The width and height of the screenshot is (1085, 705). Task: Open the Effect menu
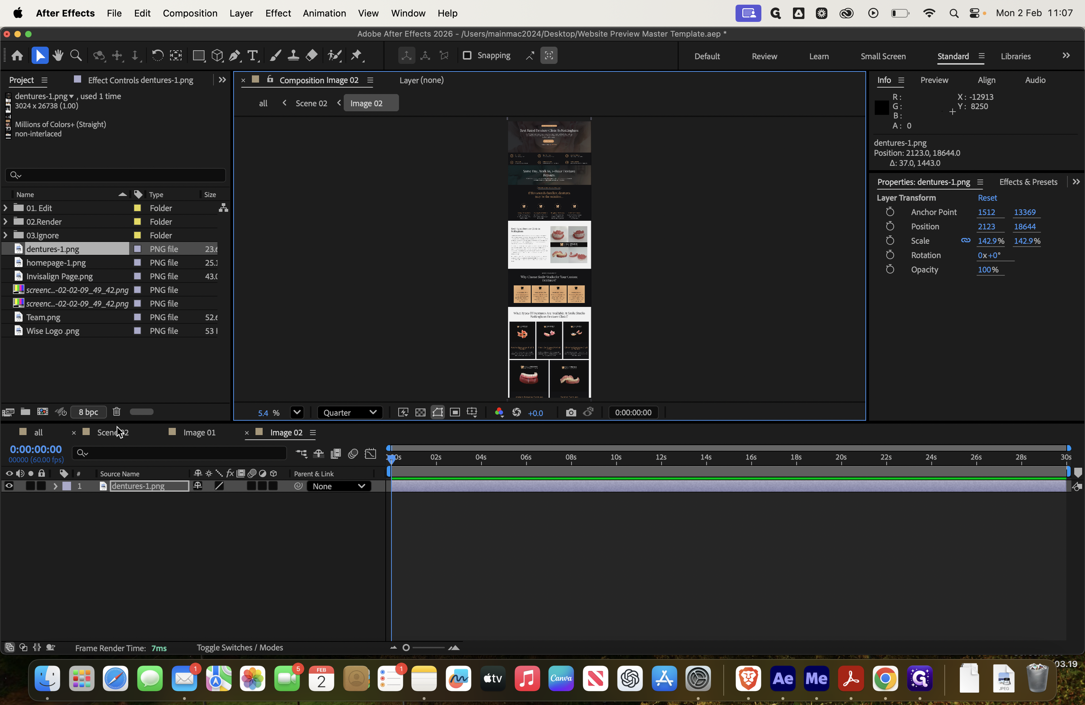point(278,13)
